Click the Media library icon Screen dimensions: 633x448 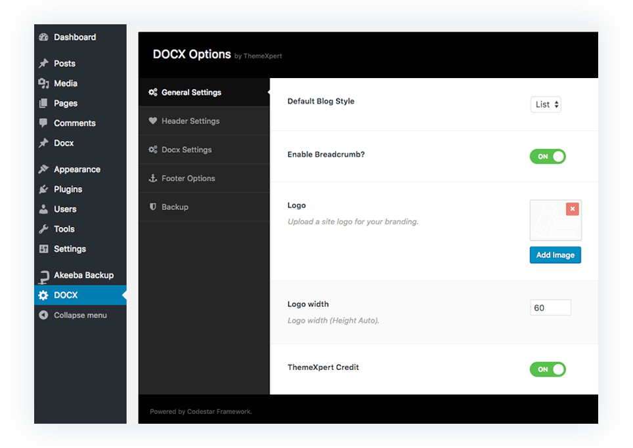[x=43, y=83]
